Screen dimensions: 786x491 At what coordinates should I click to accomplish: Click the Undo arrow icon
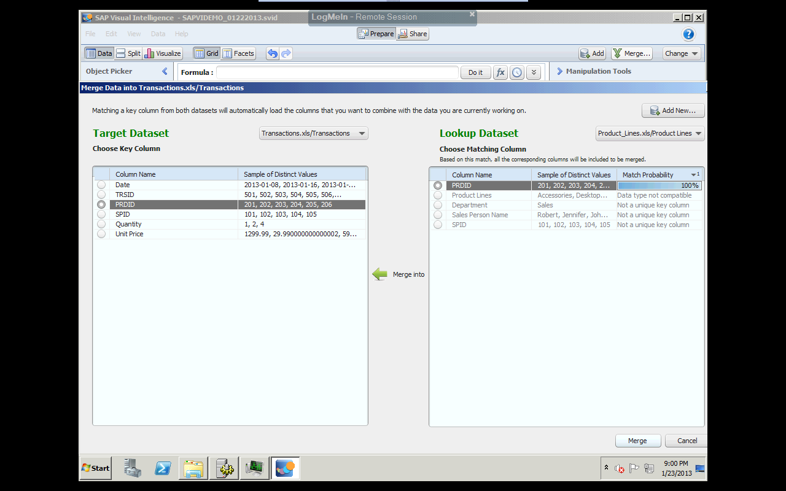pyautogui.click(x=273, y=53)
